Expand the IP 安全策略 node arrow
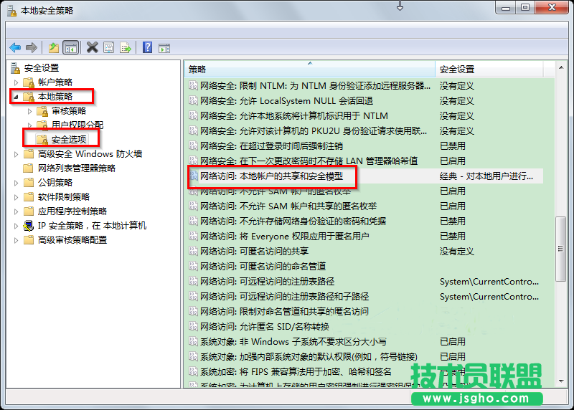 [16, 226]
